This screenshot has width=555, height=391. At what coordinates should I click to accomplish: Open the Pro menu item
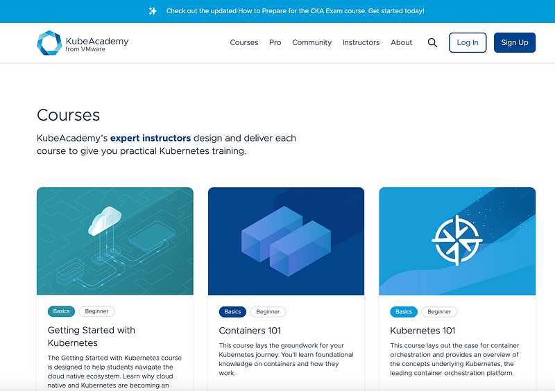click(275, 42)
